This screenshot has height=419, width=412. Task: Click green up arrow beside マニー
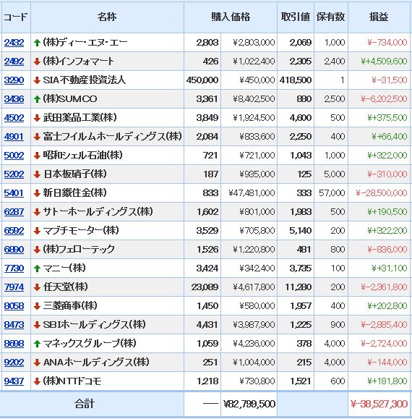pyautogui.click(x=37, y=268)
